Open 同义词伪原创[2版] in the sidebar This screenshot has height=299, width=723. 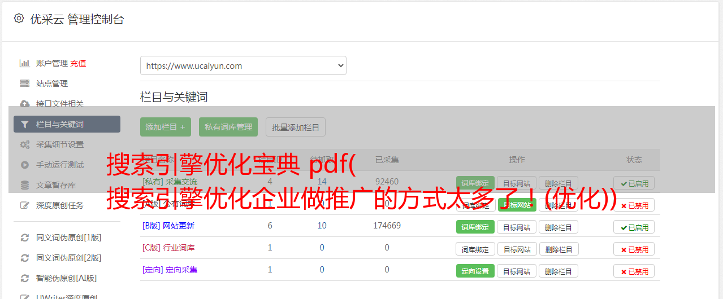coord(68,258)
